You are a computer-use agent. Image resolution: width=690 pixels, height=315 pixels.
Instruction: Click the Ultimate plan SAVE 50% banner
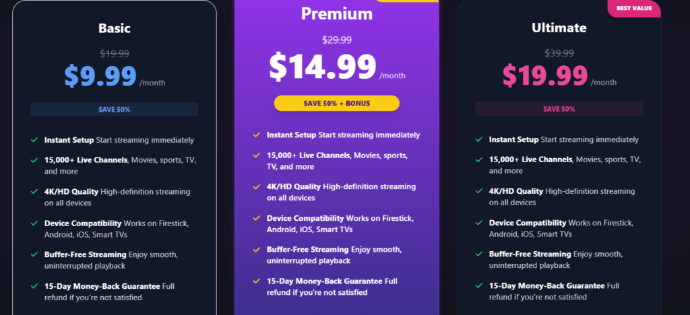pos(559,109)
